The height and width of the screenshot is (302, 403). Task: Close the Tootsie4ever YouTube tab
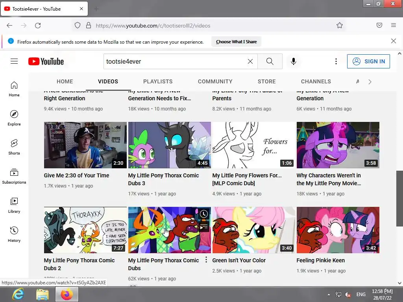point(81,9)
